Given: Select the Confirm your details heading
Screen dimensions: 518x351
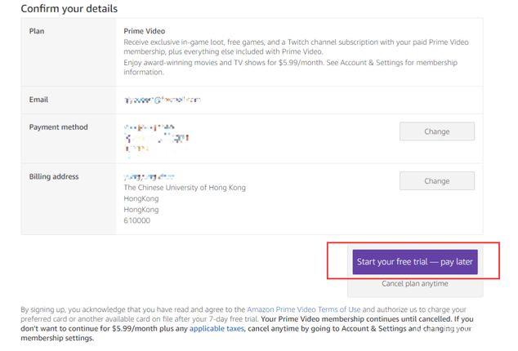Looking at the screenshot, I should point(69,9).
